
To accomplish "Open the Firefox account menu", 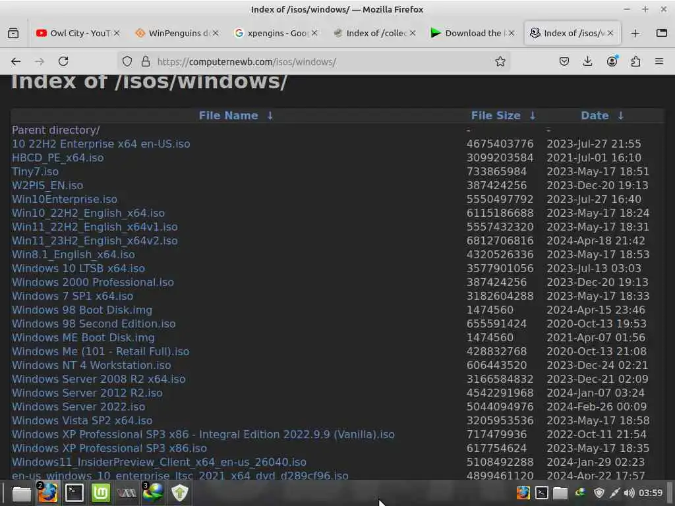I will [612, 61].
